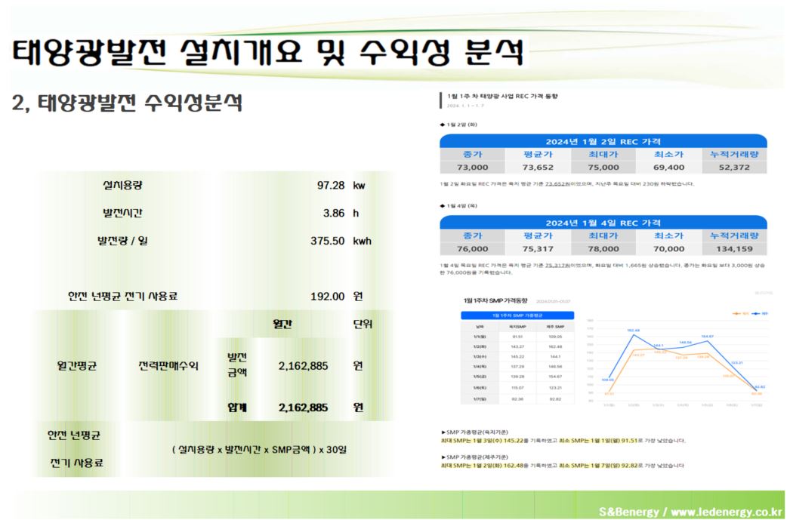
Task: Click the underlined 73,652원 text
Action: point(558,183)
